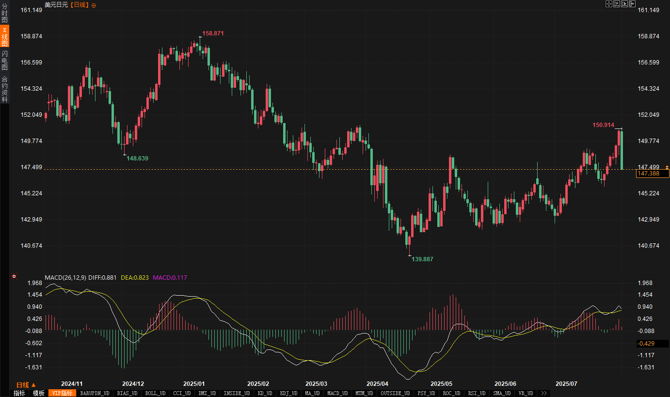Apply the DMI_UD indicator

click(207, 393)
